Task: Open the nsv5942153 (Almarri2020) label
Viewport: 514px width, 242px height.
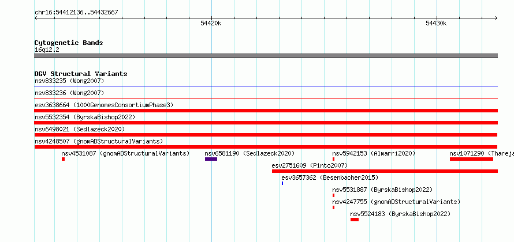Action: [374, 153]
